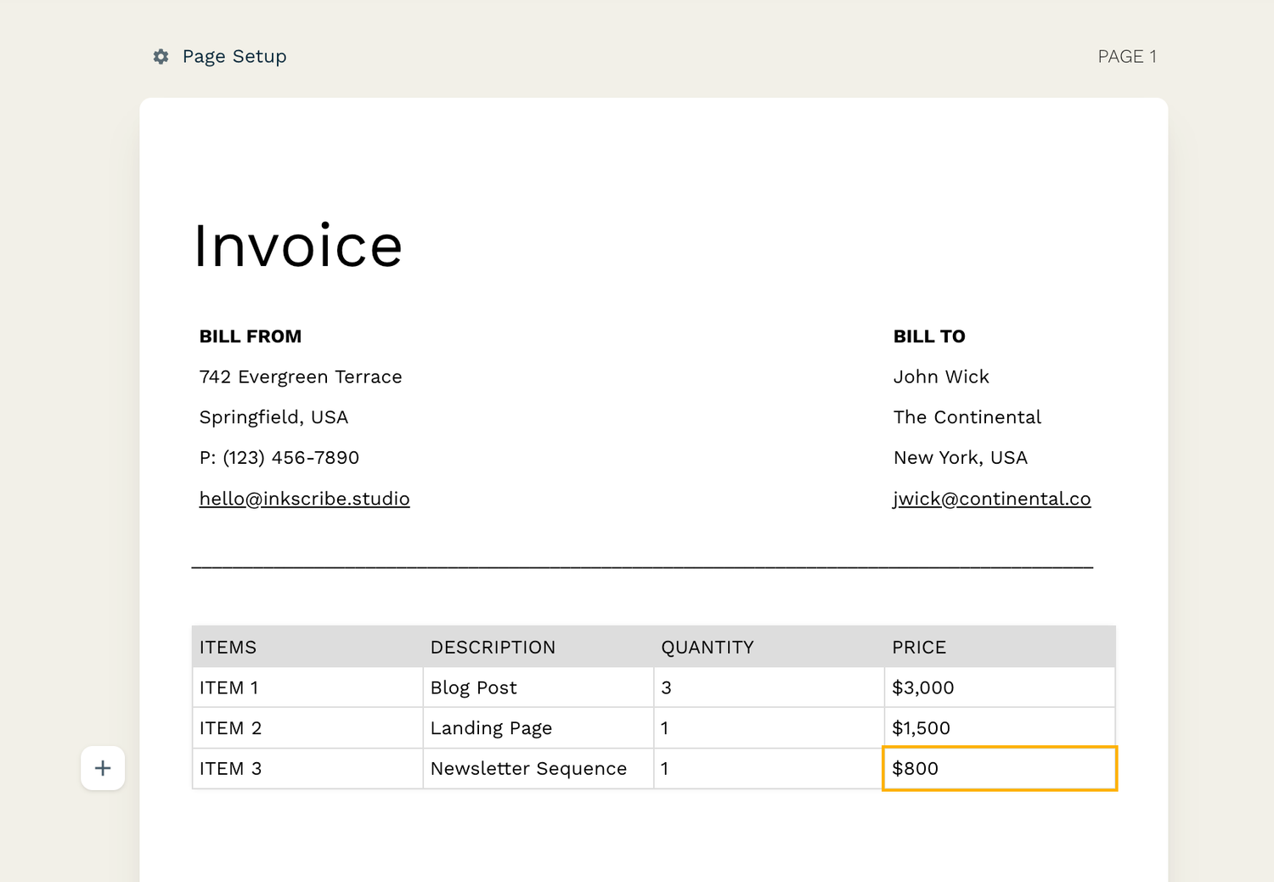The image size is (1274, 882).
Task: Open the hello@inkscribe.studio email link
Action: tap(303, 499)
